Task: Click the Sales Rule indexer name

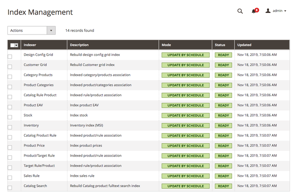Action: (32, 176)
